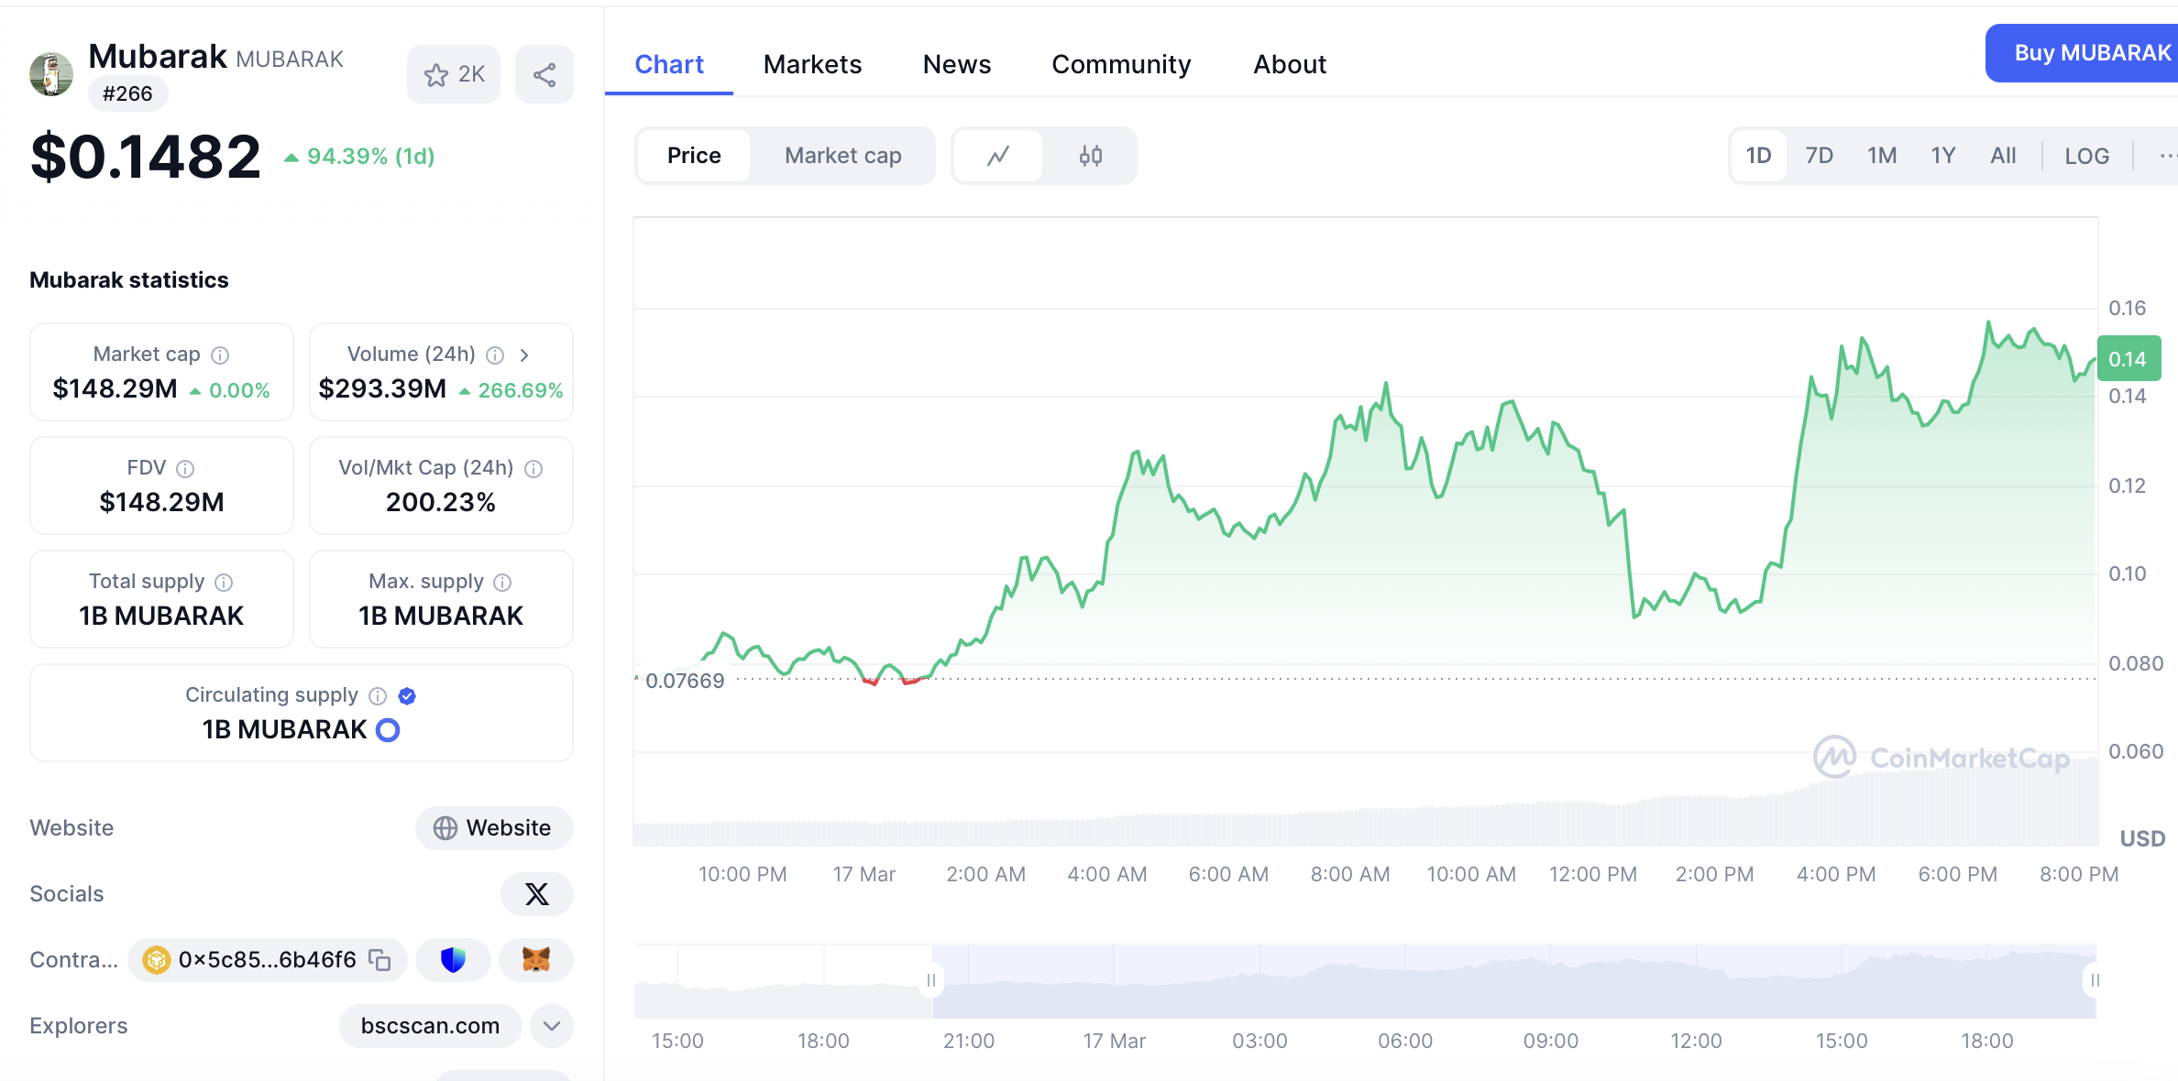Copy the contract address with copy icon

[x=379, y=959]
